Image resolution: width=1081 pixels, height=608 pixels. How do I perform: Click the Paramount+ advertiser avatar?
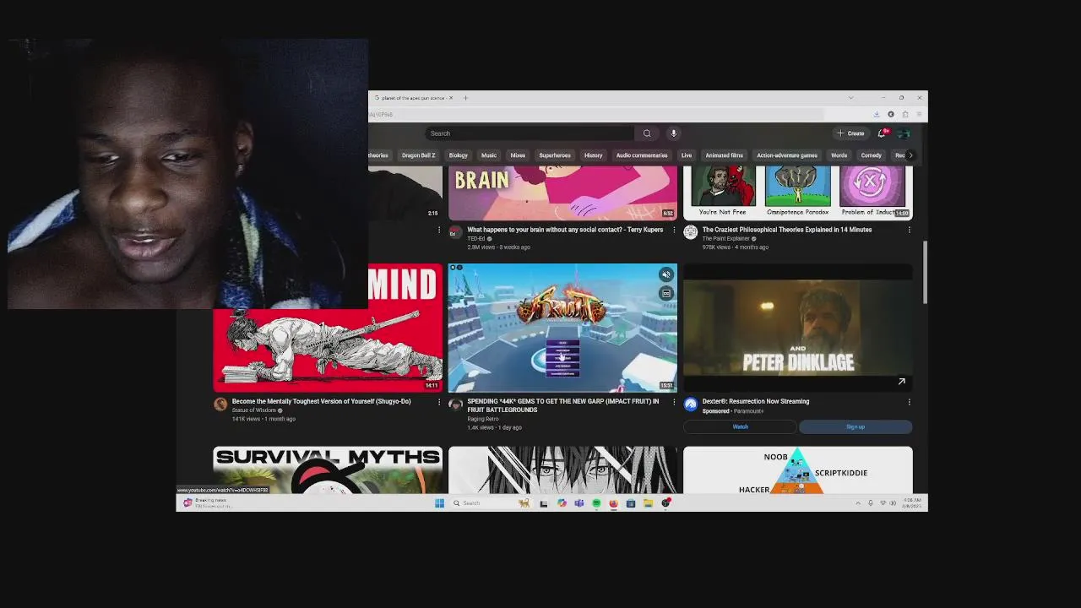(690, 404)
